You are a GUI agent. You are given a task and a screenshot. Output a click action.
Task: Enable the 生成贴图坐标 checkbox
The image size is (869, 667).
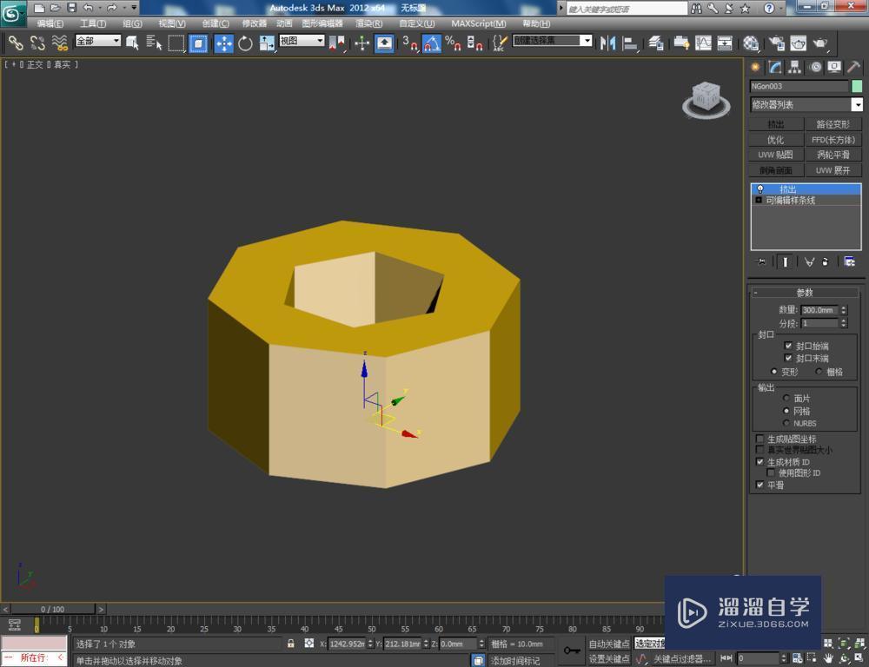(x=760, y=439)
